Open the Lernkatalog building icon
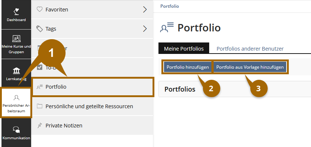The height and width of the screenshot is (147, 311). [16, 71]
